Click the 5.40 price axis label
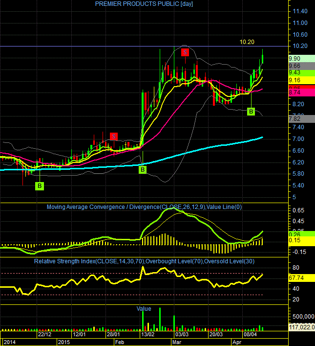The width and height of the screenshot is (315, 346). (x=298, y=185)
